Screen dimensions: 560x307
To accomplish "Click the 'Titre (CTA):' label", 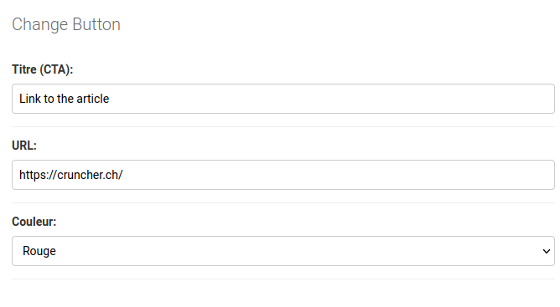I will pyautogui.click(x=43, y=69).
